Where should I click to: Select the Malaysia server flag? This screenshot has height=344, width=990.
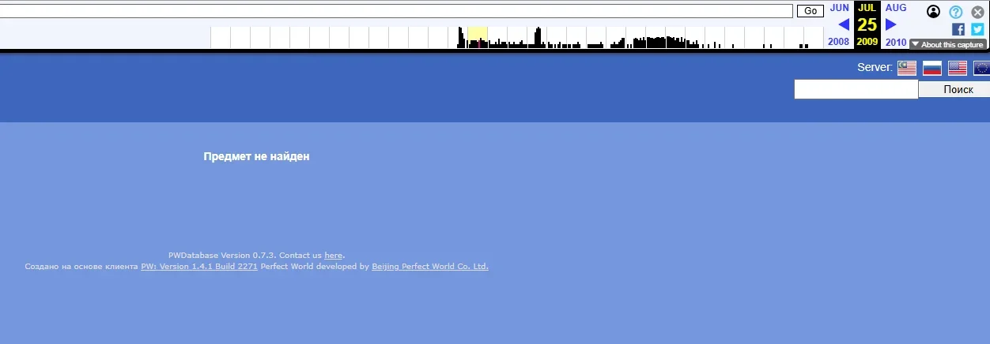tap(906, 68)
